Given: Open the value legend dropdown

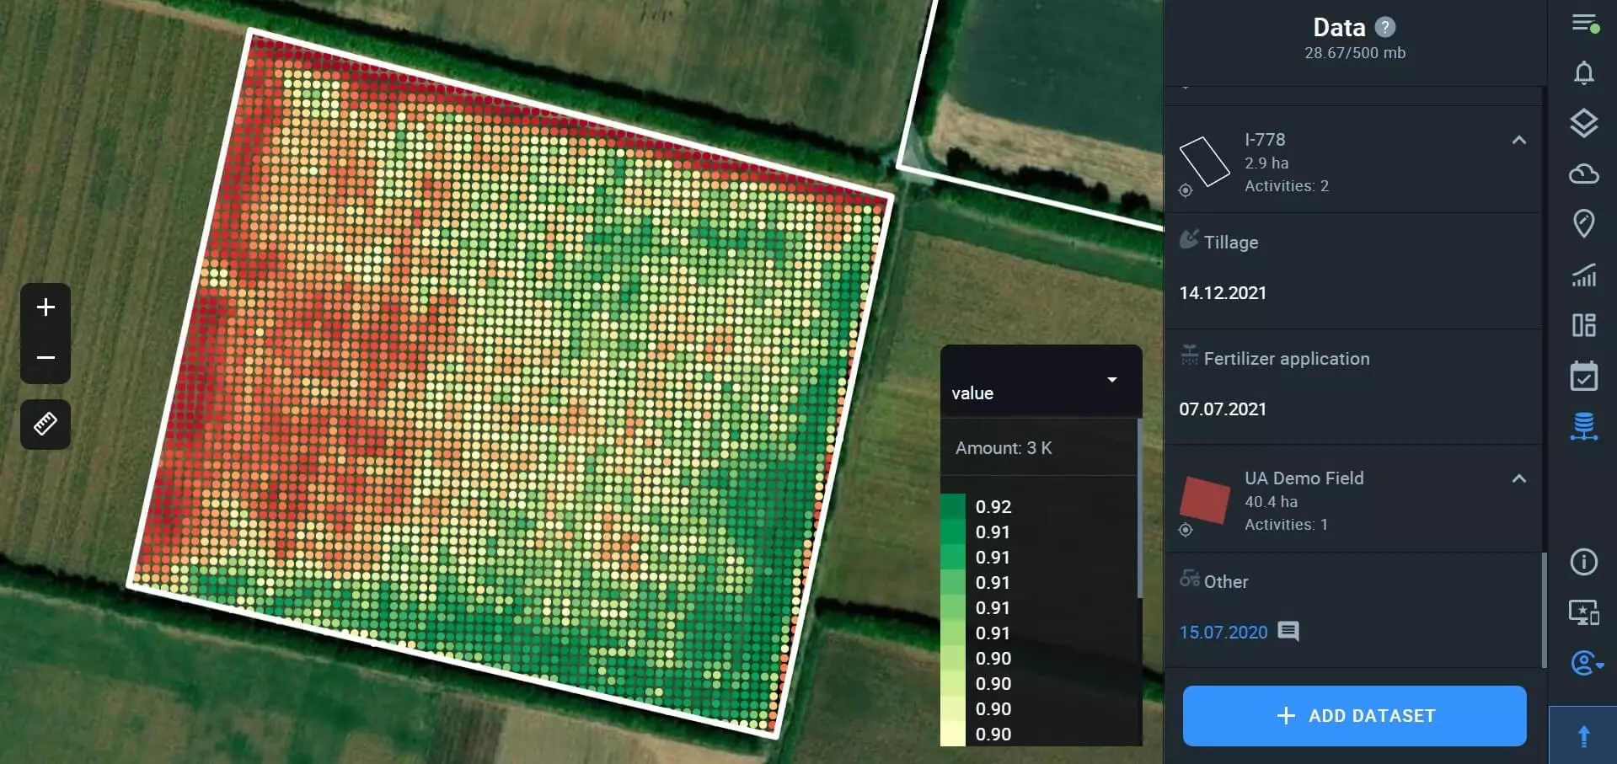Looking at the screenshot, I should (1111, 380).
